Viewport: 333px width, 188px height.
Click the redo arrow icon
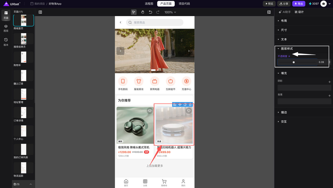tap(158, 12)
